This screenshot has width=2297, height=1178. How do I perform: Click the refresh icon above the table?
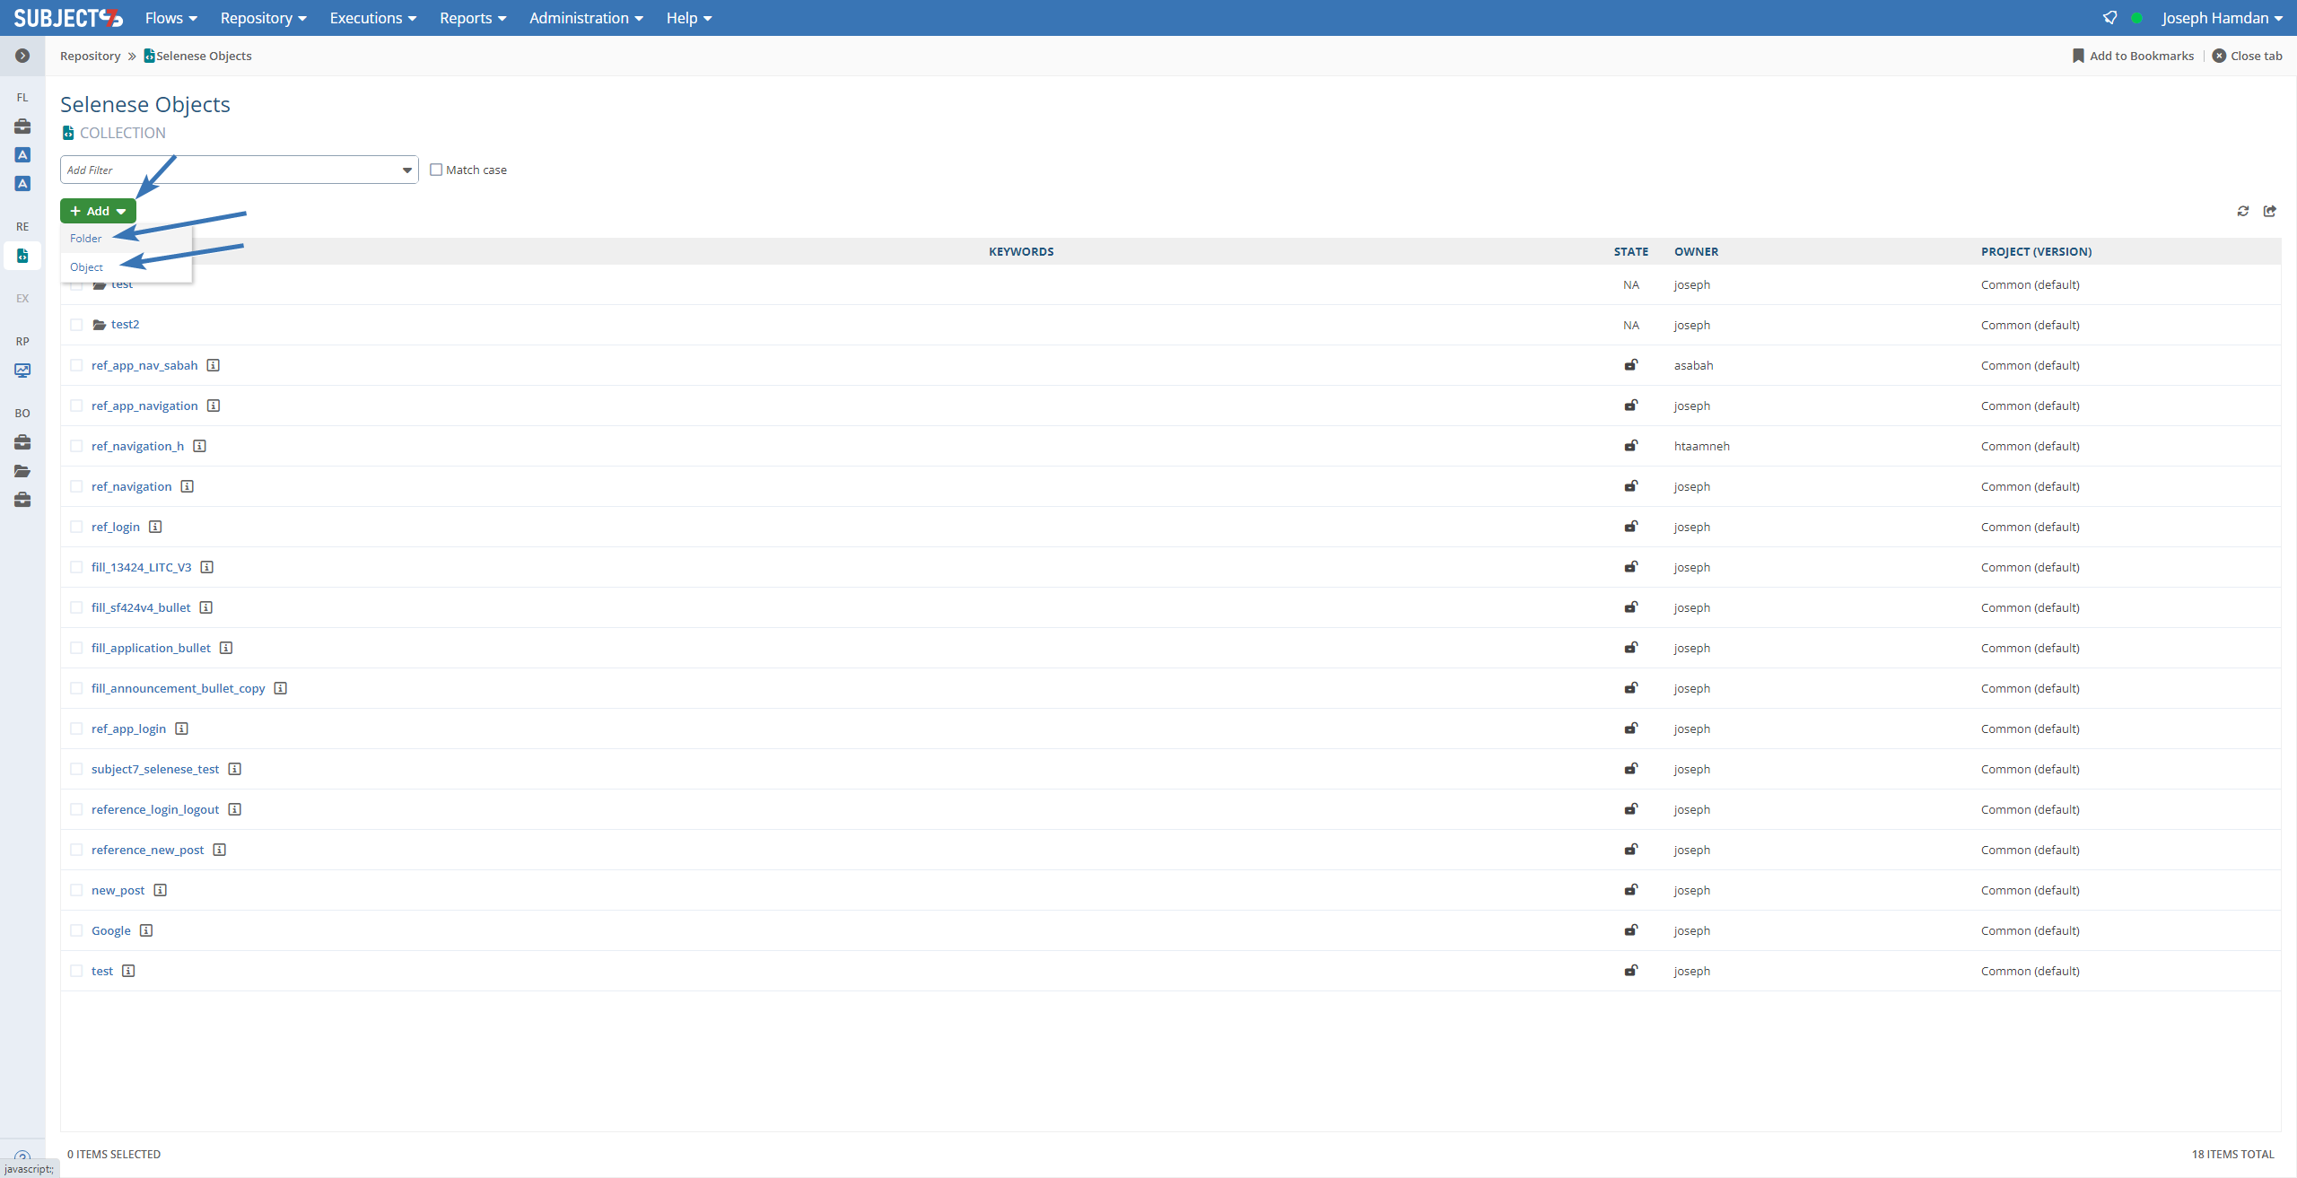coord(2242,211)
